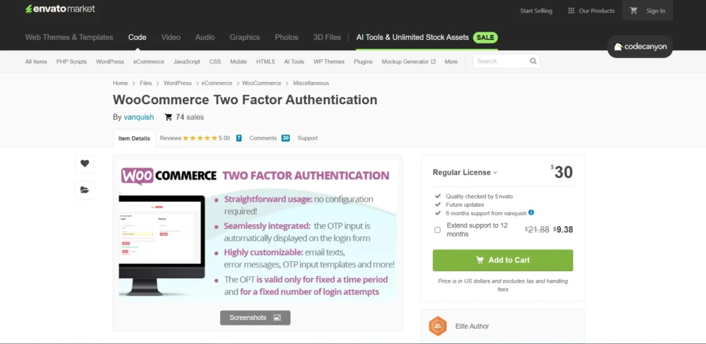Click the Elite Author label
706x344 pixels.
472,327
